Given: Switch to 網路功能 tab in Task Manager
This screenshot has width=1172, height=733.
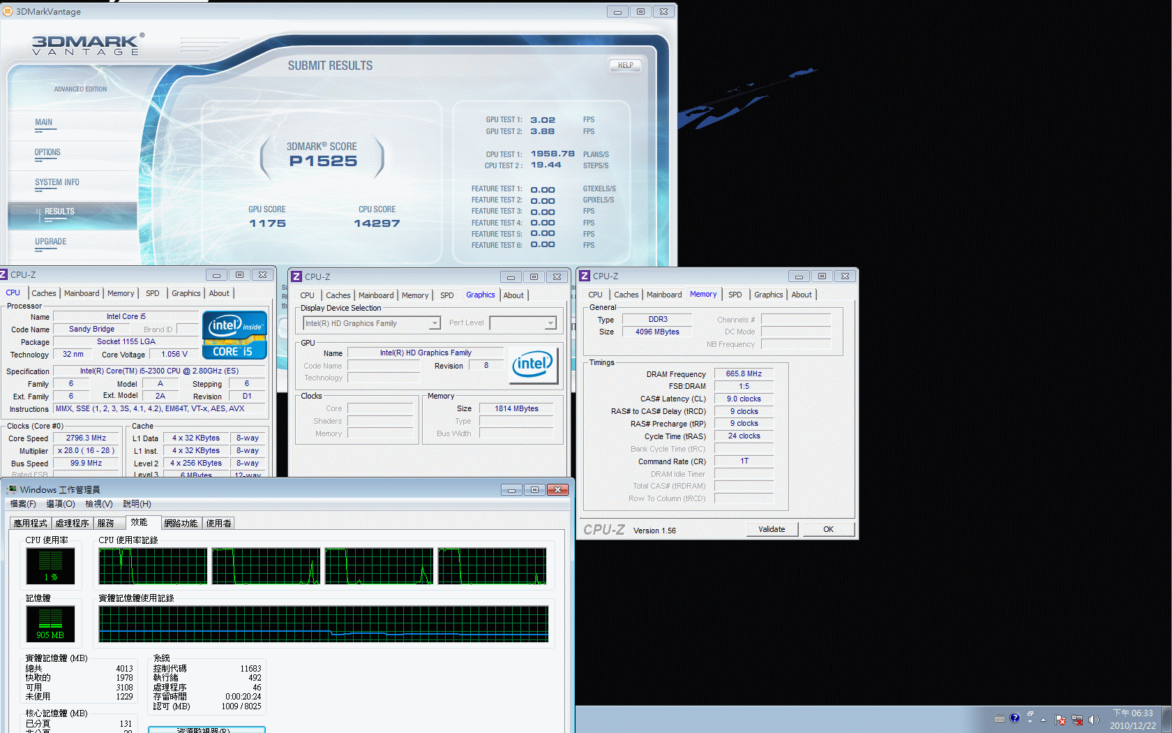Looking at the screenshot, I should click(181, 523).
